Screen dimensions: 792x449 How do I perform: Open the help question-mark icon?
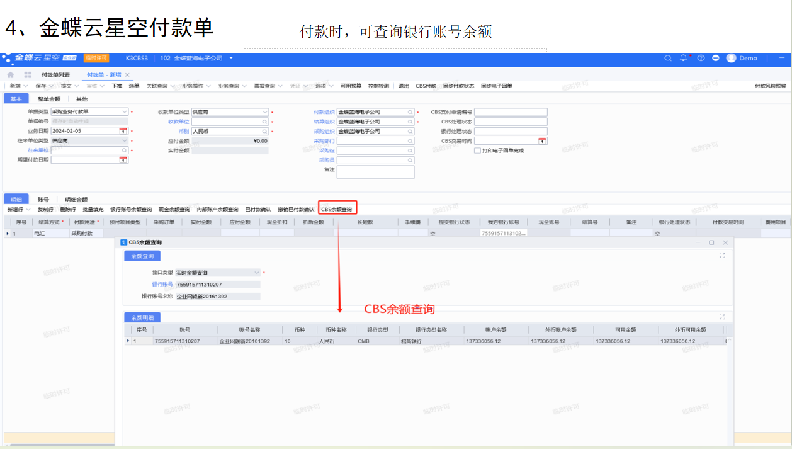point(701,58)
